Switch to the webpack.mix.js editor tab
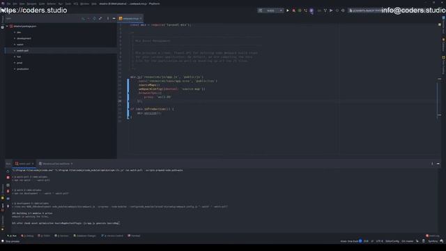Screen dimensions: 446x251 (130, 19)
